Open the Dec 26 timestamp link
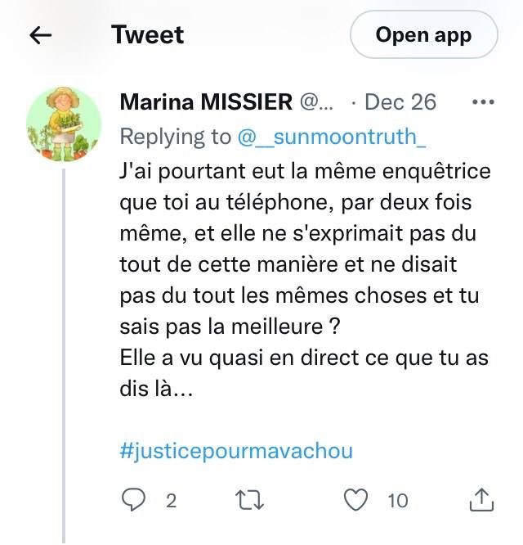 coord(400,102)
